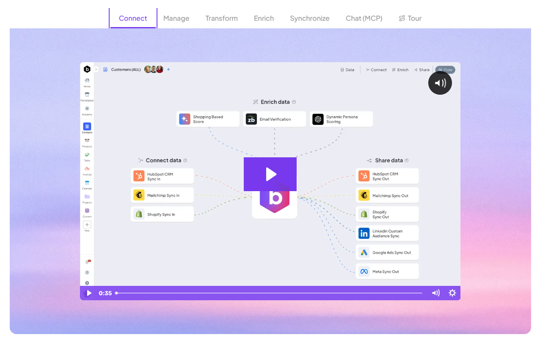Screen dimensions: 537x340
Task: Expand the sidebar with chevron arrow
Action: 96,69
